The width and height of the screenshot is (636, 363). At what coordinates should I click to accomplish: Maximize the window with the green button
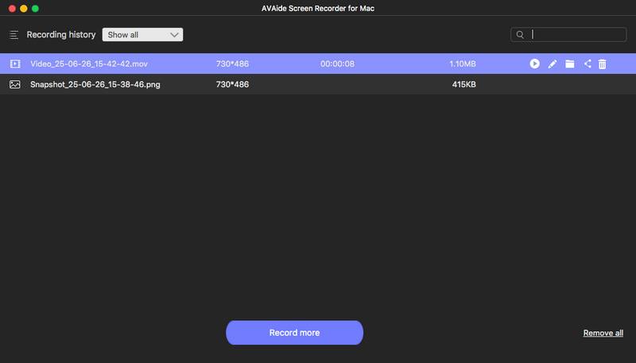click(x=35, y=9)
